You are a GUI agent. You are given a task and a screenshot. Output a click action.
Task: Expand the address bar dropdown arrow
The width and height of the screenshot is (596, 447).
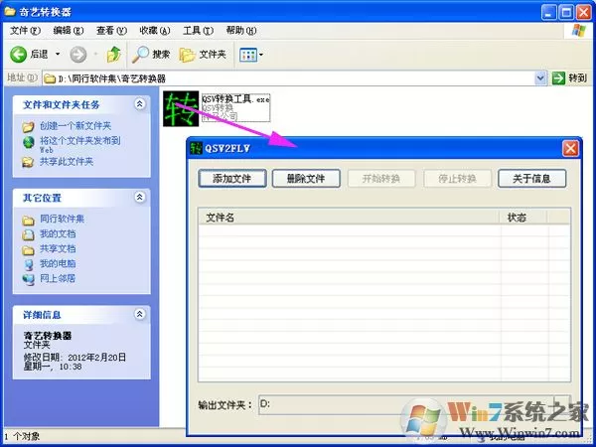click(x=540, y=78)
